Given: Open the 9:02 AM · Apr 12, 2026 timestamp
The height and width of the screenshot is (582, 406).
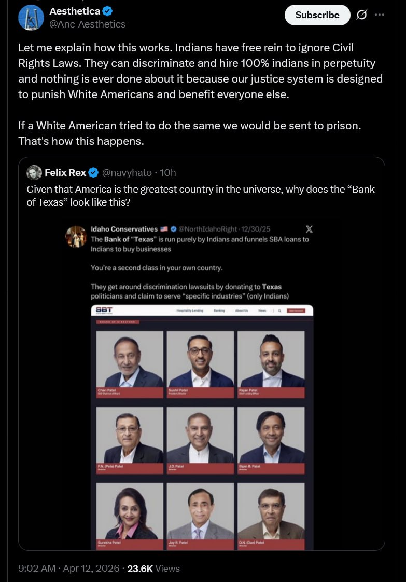Looking at the screenshot, I should tap(68, 569).
